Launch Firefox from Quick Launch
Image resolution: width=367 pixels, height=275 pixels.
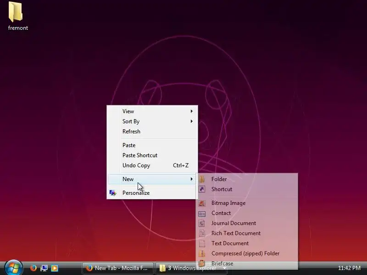33,268
